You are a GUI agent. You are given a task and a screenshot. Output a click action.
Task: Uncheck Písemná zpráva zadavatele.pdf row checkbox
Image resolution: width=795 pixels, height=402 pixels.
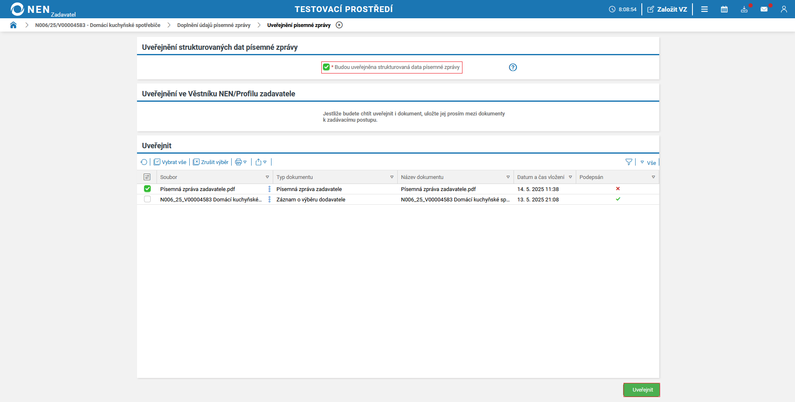click(147, 189)
